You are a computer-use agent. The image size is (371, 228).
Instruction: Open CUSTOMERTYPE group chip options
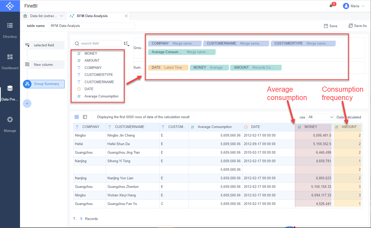[x=303, y=44]
